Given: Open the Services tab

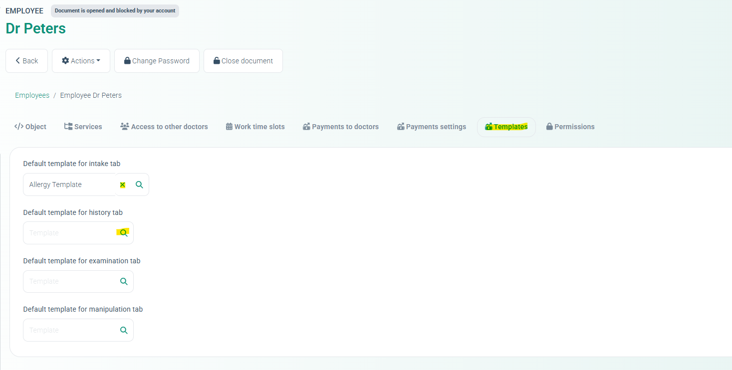Looking at the screenshot, I should click(83, 127).
